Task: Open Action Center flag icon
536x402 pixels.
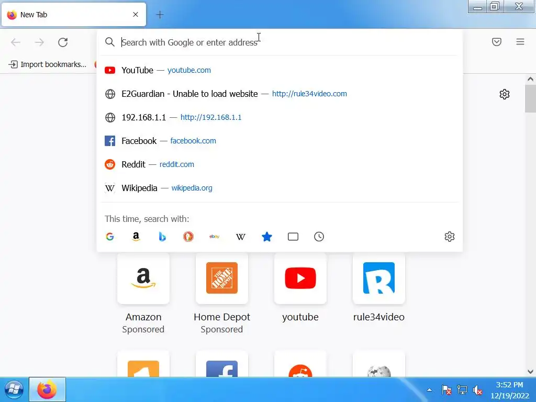Action: (446, 389)
